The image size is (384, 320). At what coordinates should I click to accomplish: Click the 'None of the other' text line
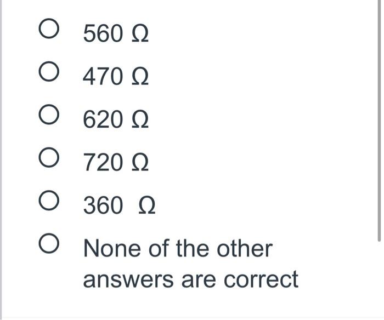click(x=178, y=248)
